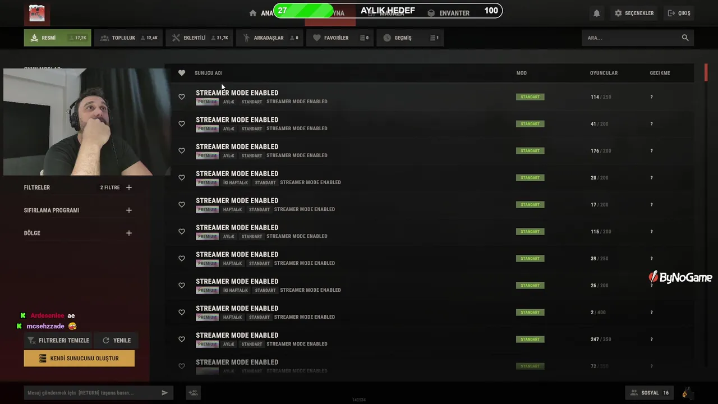Image resolution: width=718 pixels, height=404 pixels.
Task: Focus the chat message input box
Action: click(x=99, y=393)
